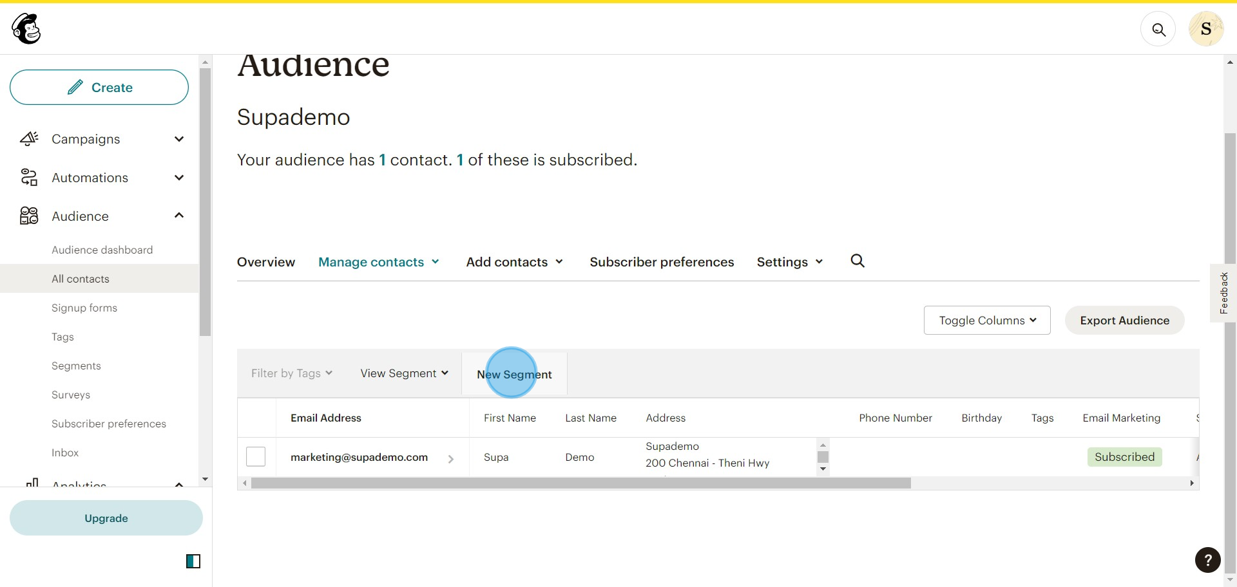Screen dimensions: 1237x587
Task: Click the Upgrade button
Action: pos(106,518)
